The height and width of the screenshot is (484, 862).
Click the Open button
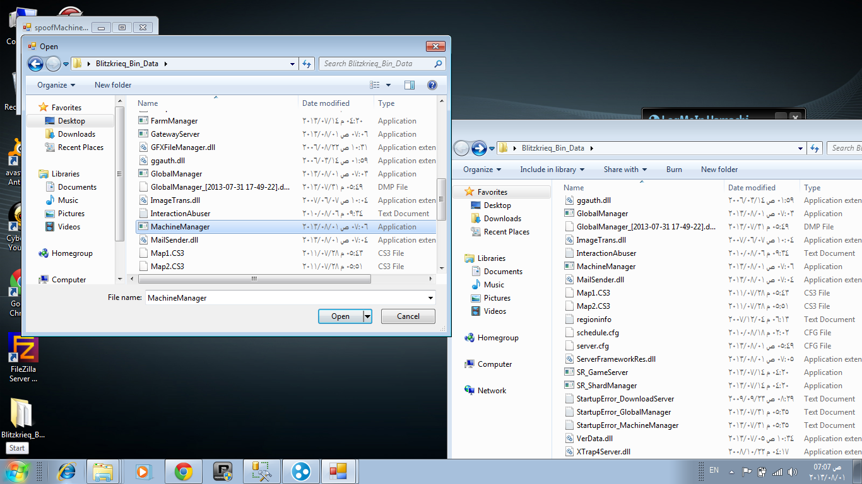click(341, 316)
